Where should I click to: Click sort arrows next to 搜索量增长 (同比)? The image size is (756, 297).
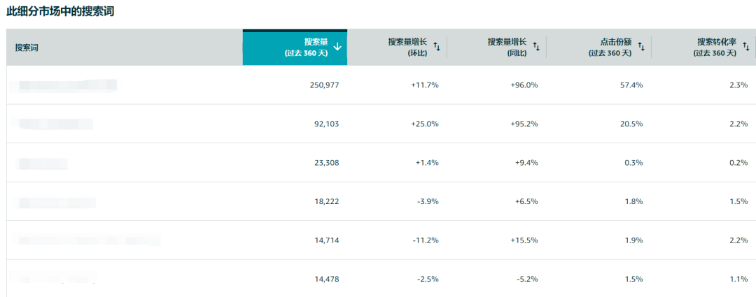coord(536,47)
